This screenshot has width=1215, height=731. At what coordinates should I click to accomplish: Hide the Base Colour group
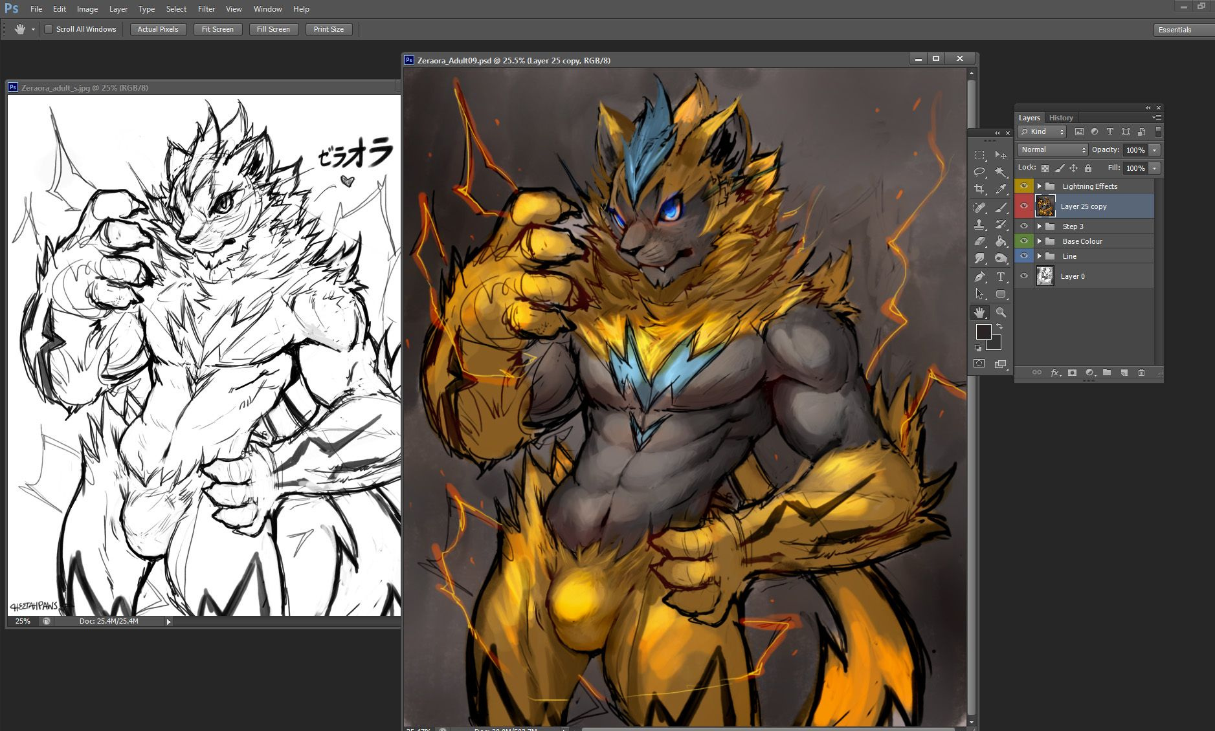point(1024,241)
